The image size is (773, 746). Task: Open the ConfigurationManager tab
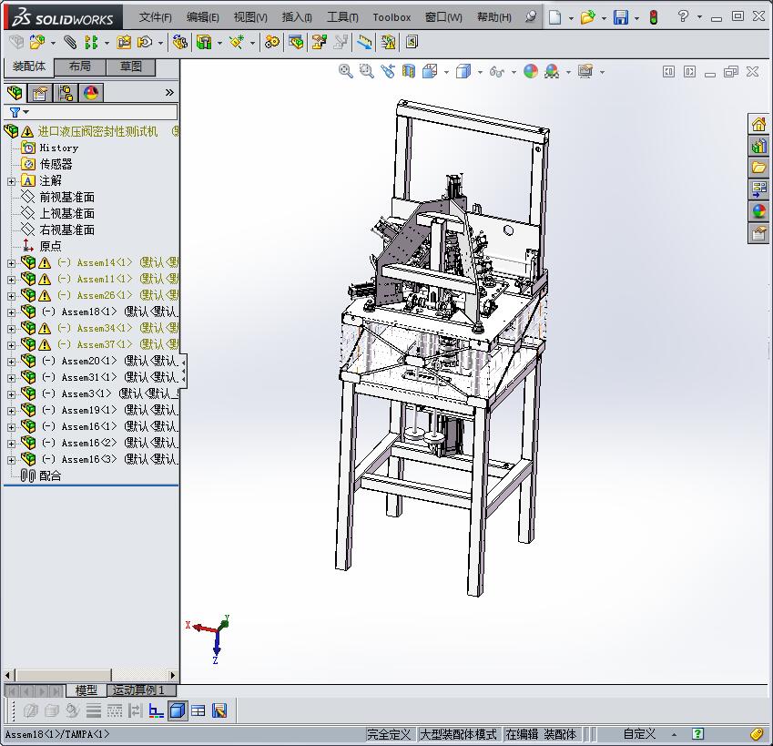(66, 93)
